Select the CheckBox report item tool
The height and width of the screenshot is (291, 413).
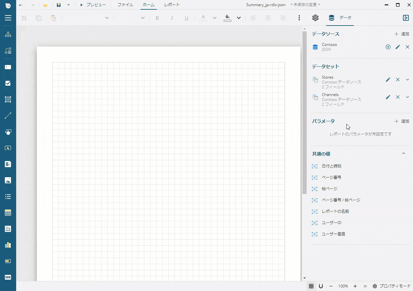8,83
